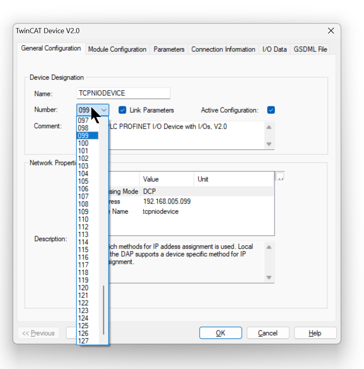Click the Description scroll down arrow
This screenshot has height=369, width=364.
(x=269, y=277)
